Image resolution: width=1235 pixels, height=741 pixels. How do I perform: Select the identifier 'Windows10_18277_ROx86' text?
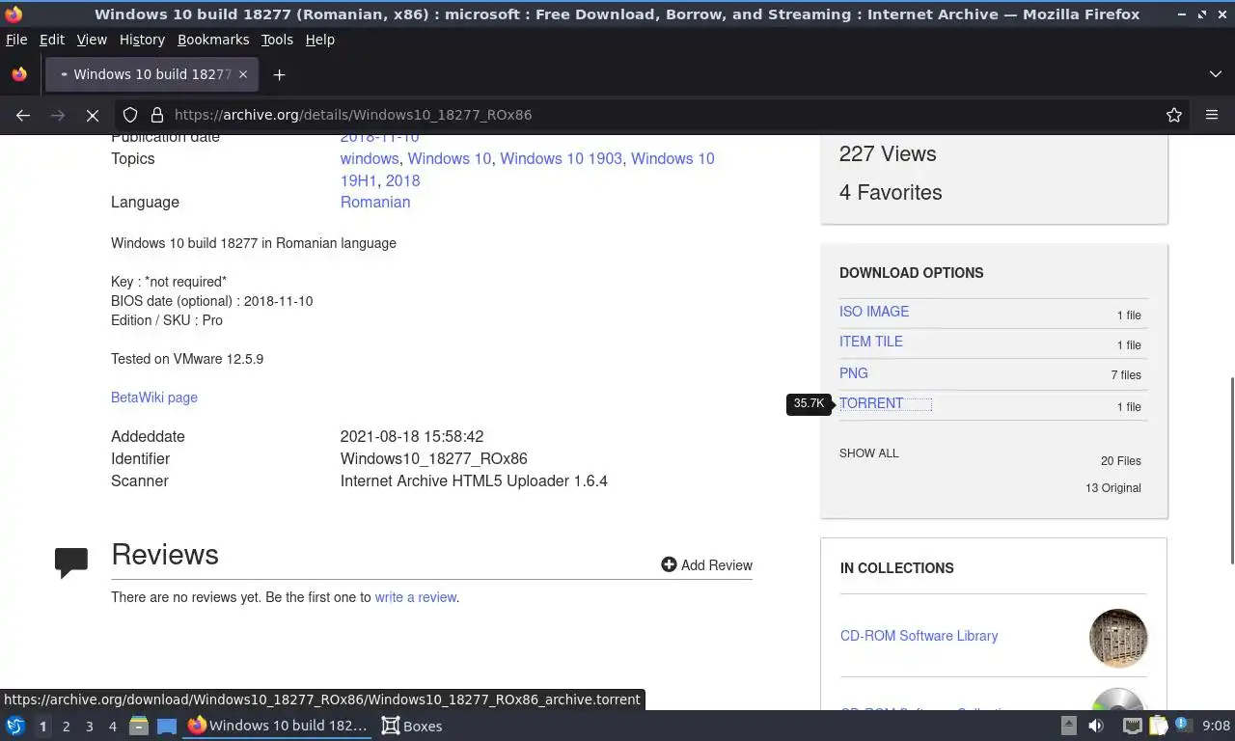[x=434, y=458]
